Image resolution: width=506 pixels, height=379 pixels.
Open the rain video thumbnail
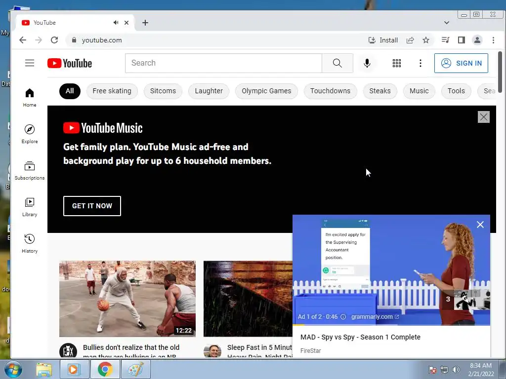coord(248,299)
